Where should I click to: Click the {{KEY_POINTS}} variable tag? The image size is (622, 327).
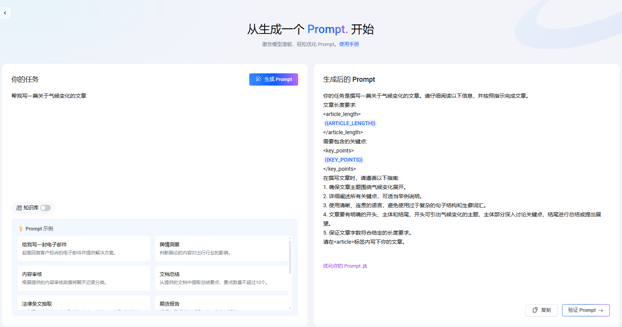coord(343,160)
